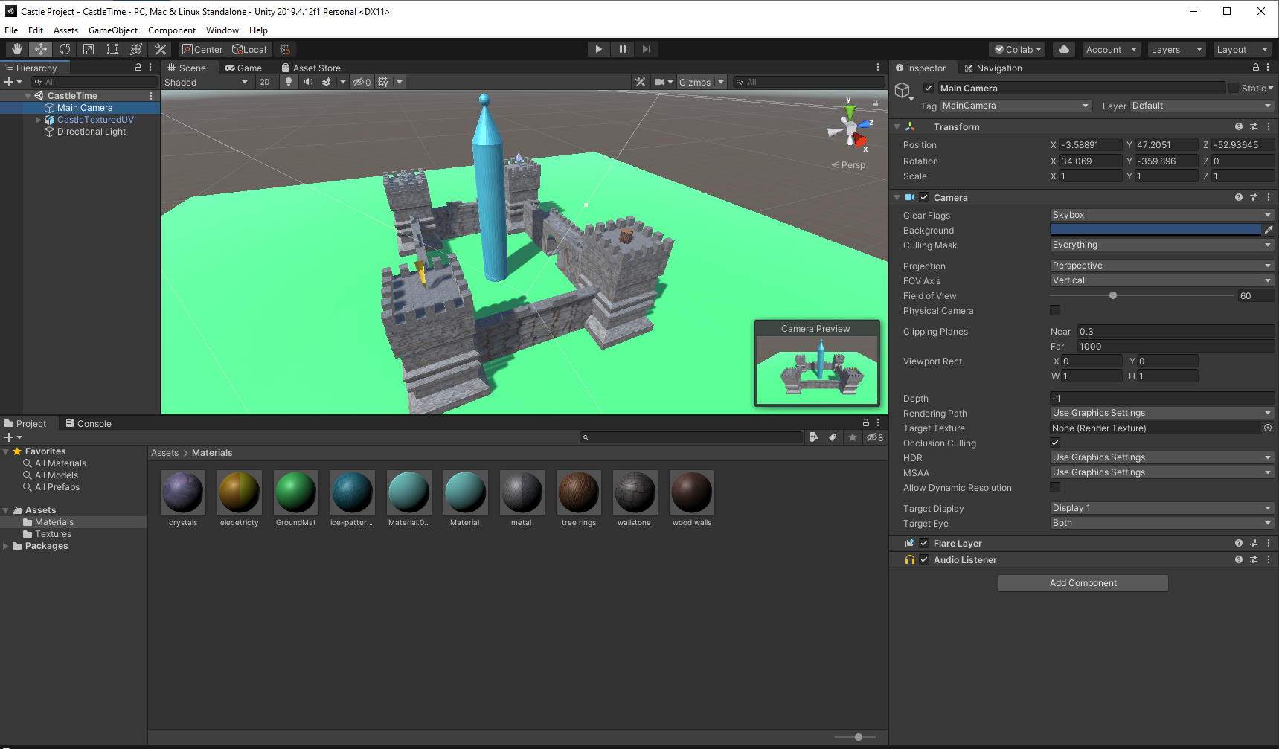This screenshot has height=749, width=1279.
Task: Open the Component menu
Action: 171,30
